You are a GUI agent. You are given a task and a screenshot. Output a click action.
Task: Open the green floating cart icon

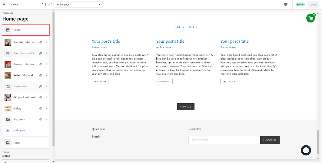(x=310, y=18)
